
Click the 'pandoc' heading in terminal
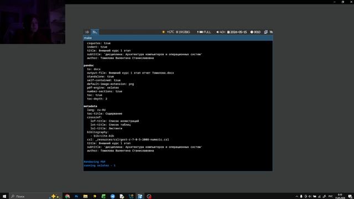pyautogui.click(x=88, y=65)
